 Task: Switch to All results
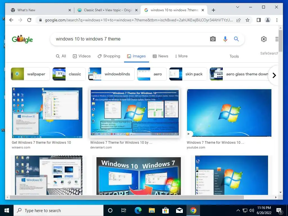coord(61,56)
